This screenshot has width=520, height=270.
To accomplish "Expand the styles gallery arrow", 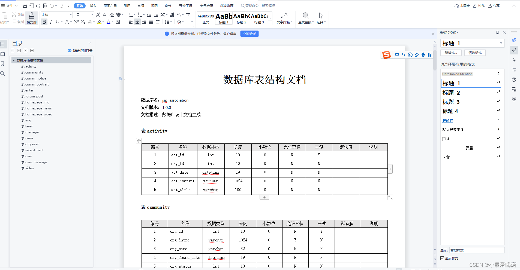I will pos(270,23).
